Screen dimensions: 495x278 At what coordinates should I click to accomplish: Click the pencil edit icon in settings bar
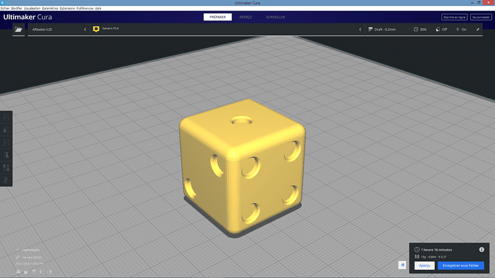point(478,29)
